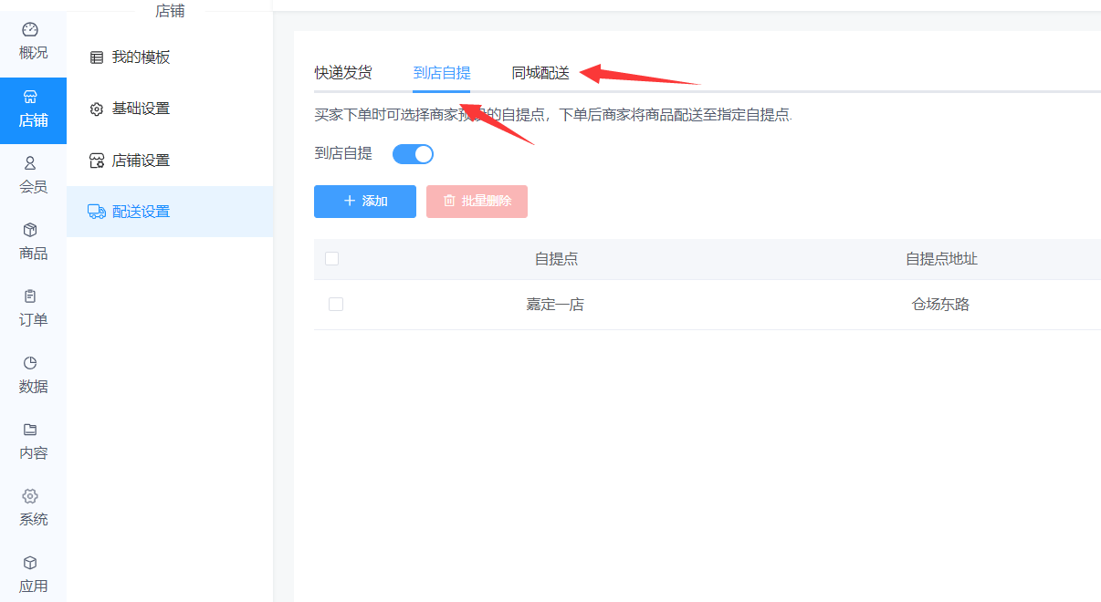Screen dimensions: 1101x602
Task: Open 我的模板 menu item
Action: click(170, 57)
